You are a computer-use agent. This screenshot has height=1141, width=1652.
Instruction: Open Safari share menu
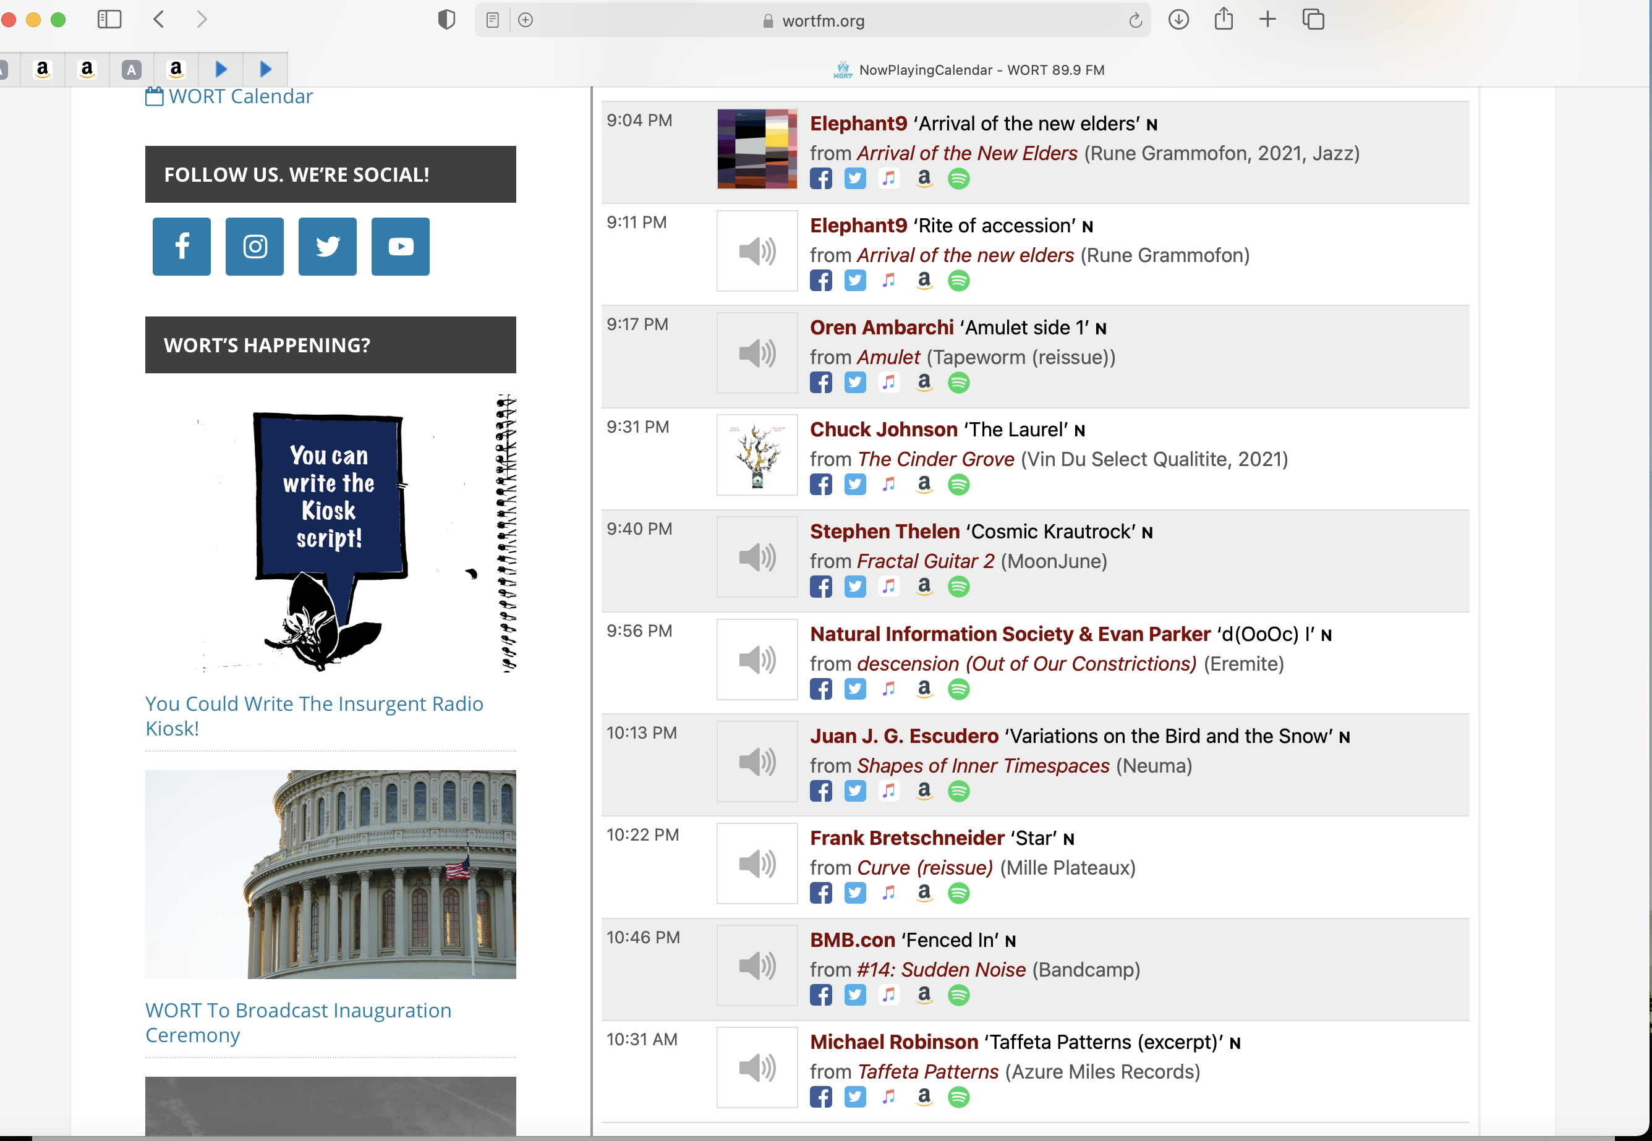(1224, 19)
